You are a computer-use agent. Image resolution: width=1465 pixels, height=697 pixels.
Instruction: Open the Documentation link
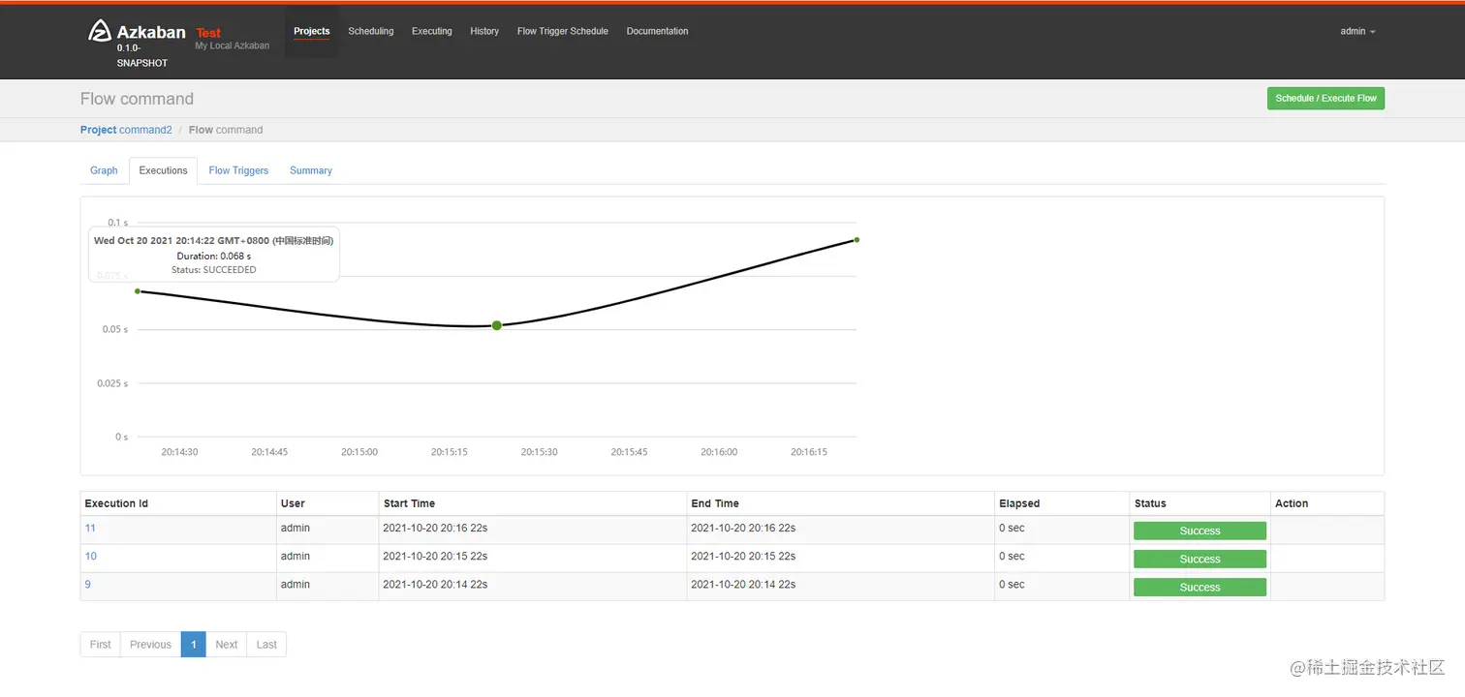(x=658, y=31)
